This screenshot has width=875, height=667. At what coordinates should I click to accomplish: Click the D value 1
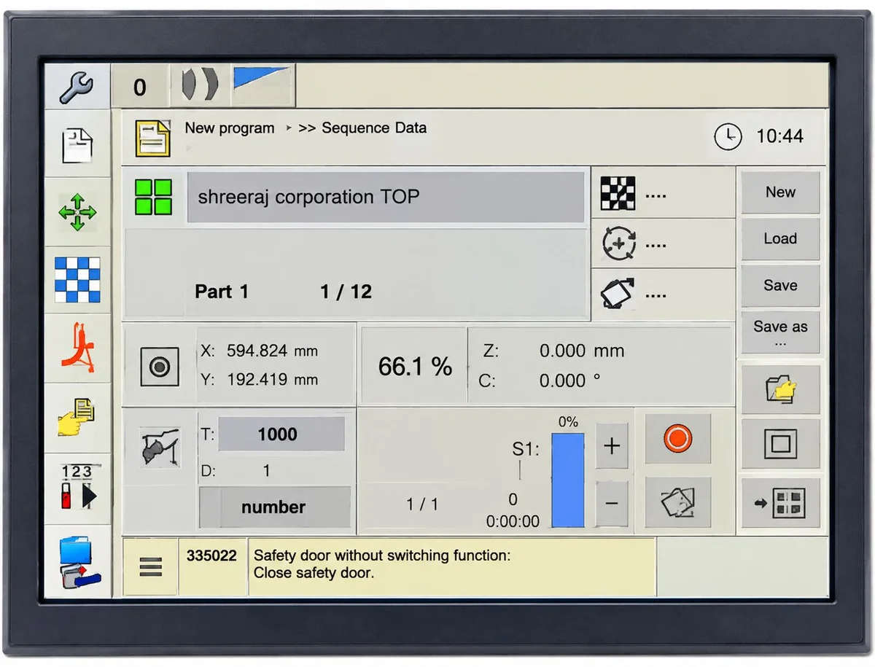pos(266,471)
